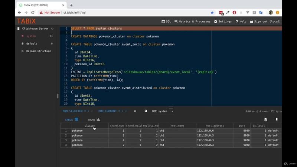297x167 pixels.
Task: Click the browser back button
Action: click(19, 13)
